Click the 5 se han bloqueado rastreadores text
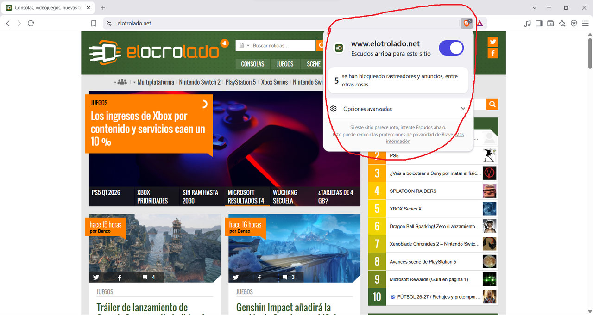 click(398, 80)
